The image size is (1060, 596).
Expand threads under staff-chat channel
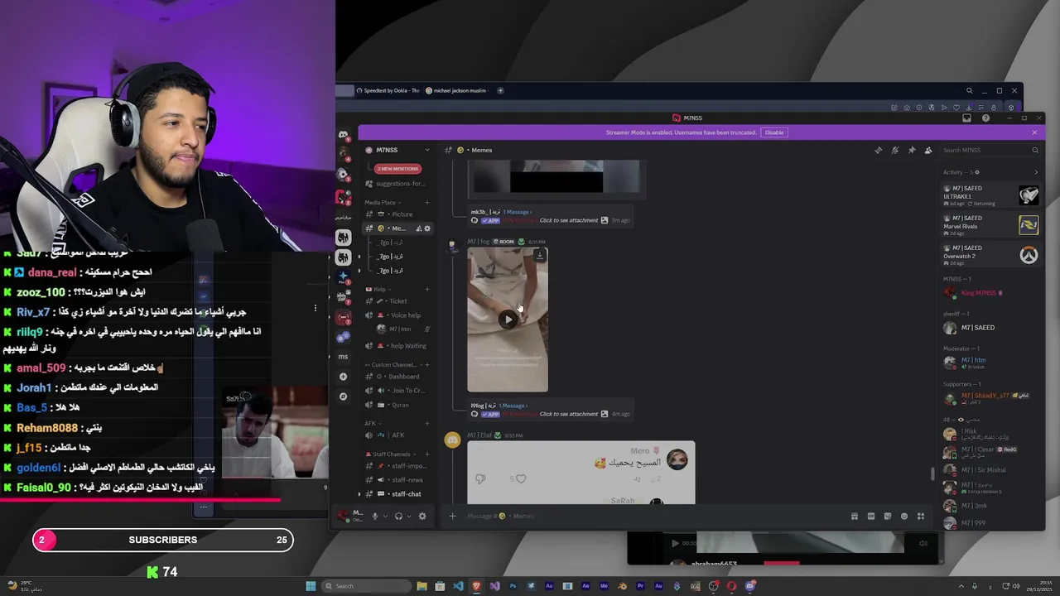click(359, 494)
